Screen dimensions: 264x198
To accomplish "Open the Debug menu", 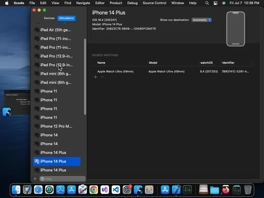I will click(x=132, y=3).
